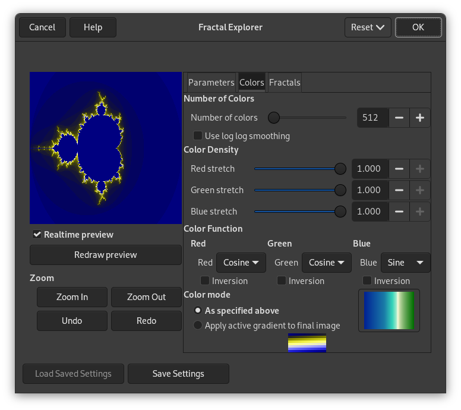Decrease number of colors with minus button

pos(399,118)
